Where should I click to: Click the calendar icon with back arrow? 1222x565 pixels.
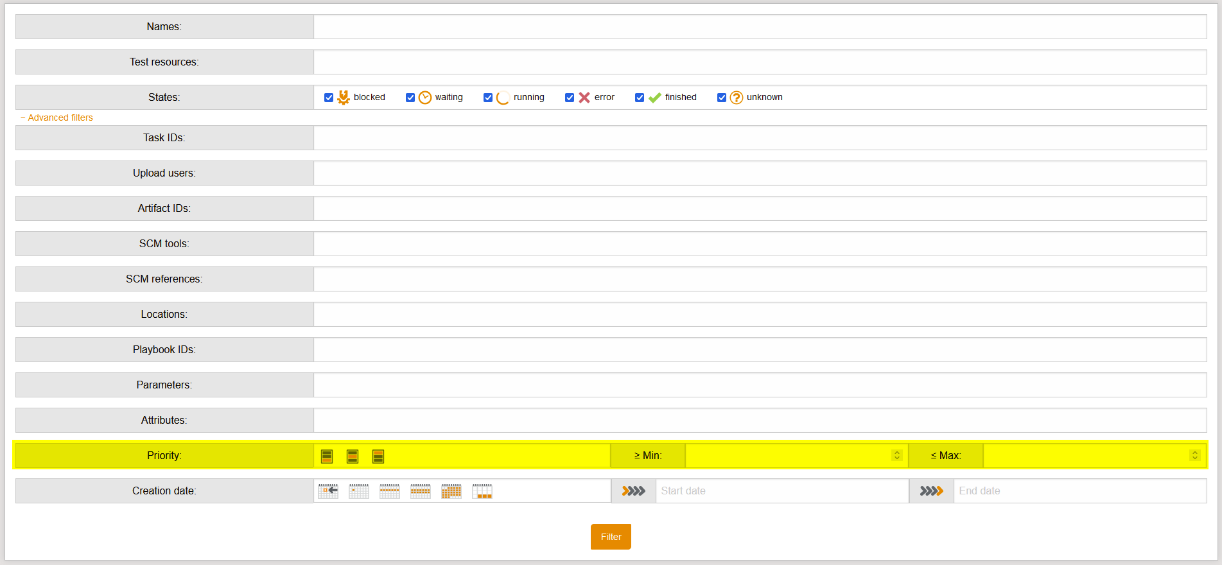coord(328,491)
